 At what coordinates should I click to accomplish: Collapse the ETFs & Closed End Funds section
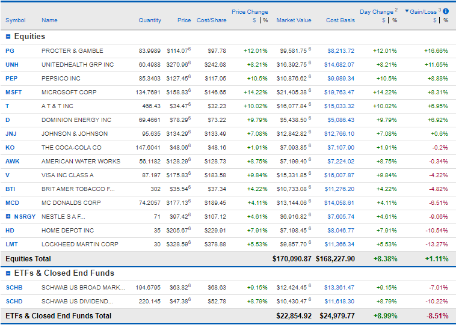8,273
